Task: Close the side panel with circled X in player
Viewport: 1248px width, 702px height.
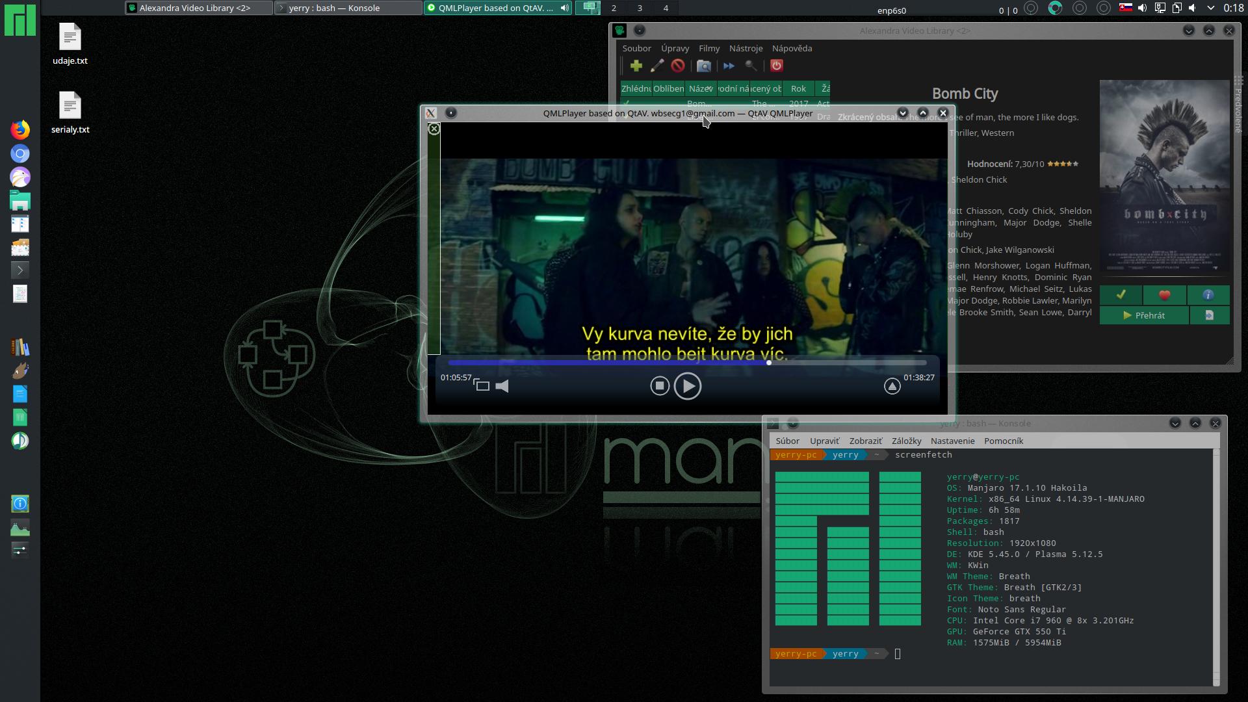Action: (434, 129)
